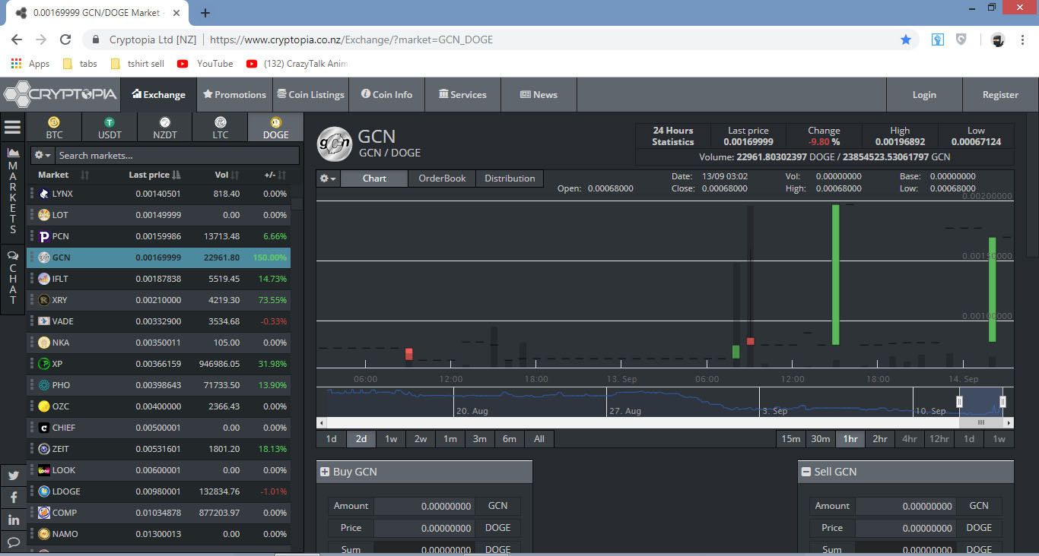Click the left handle of chart navigator
Viewport: 1039px width, 556px height.
(959, 401)
